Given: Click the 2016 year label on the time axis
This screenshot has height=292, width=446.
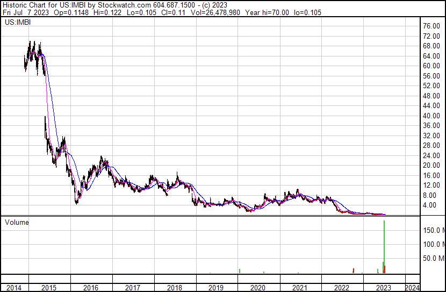Looking at the screenshot, I should 91,288.
